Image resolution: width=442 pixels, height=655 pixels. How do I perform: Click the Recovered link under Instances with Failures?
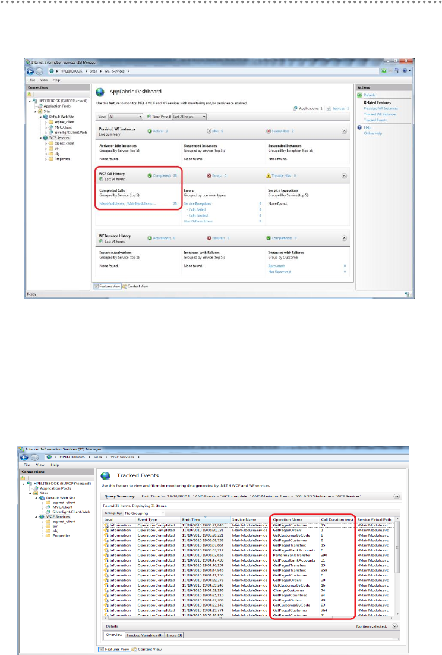[x=276, y=266]
